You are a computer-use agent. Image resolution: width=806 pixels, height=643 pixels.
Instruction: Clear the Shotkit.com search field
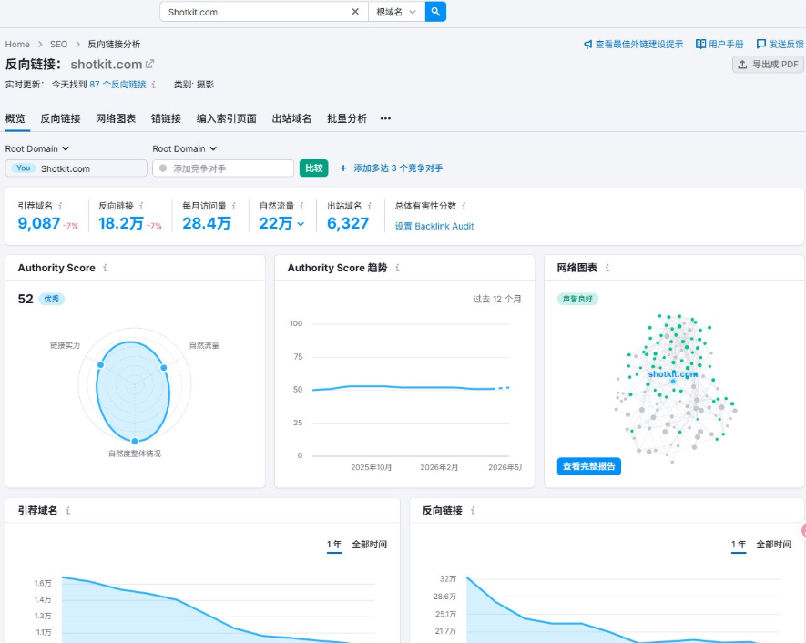(355, 12)
